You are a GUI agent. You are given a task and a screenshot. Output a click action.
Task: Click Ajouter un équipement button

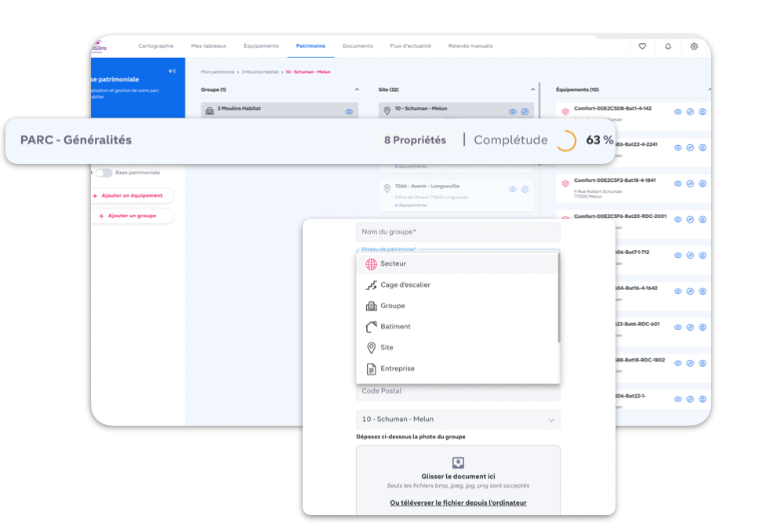point(132,196)
